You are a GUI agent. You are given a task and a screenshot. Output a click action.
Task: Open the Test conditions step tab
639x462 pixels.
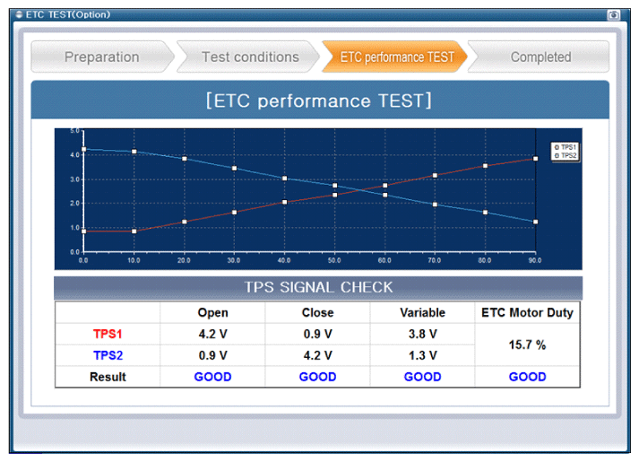click(x=249, y=57)
